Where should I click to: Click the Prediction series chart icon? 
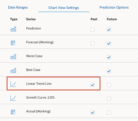(13, 29)
